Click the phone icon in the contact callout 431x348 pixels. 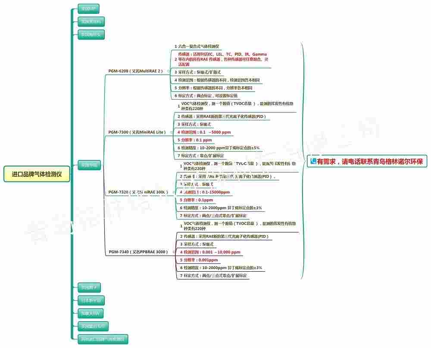[313, 162]
